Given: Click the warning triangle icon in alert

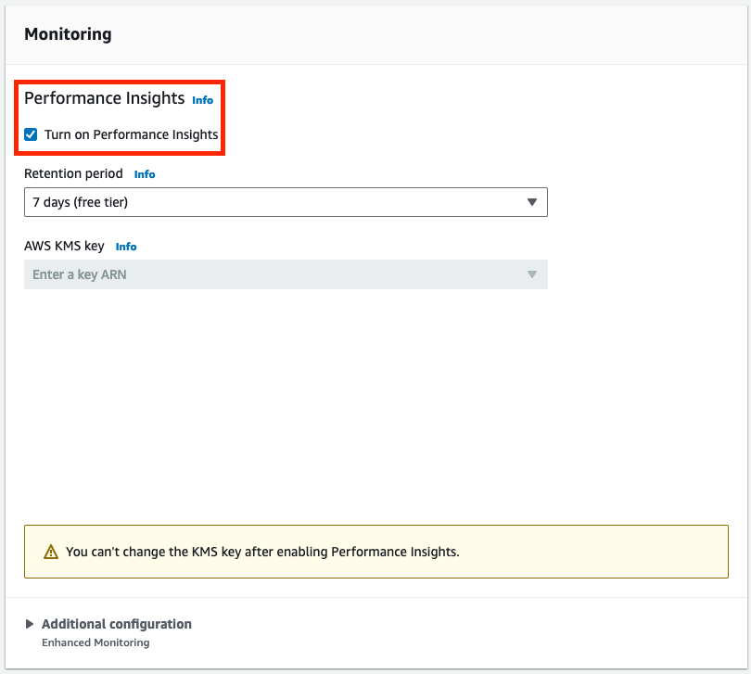Looking at the screenshot, I should (x=51, y=552).
